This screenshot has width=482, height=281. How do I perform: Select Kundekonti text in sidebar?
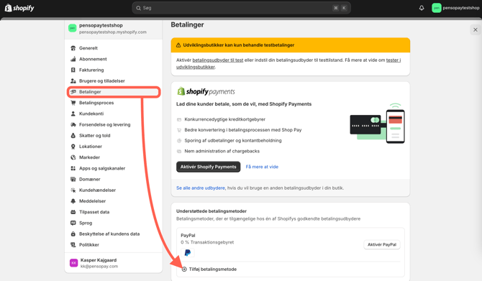[x=91, y=114]
